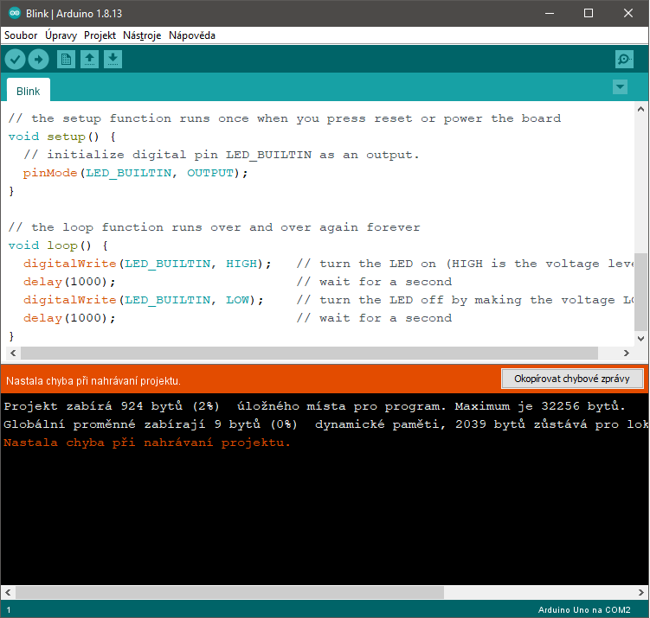Viewport: 650px width, 618px height.
Task: Click the editor vertical scrollbar thumb
Action: 640,291
